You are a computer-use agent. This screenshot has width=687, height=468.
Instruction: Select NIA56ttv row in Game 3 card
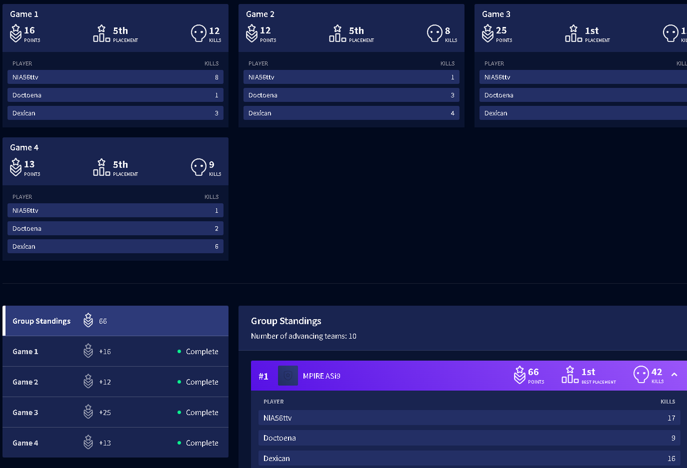[583, 77]
